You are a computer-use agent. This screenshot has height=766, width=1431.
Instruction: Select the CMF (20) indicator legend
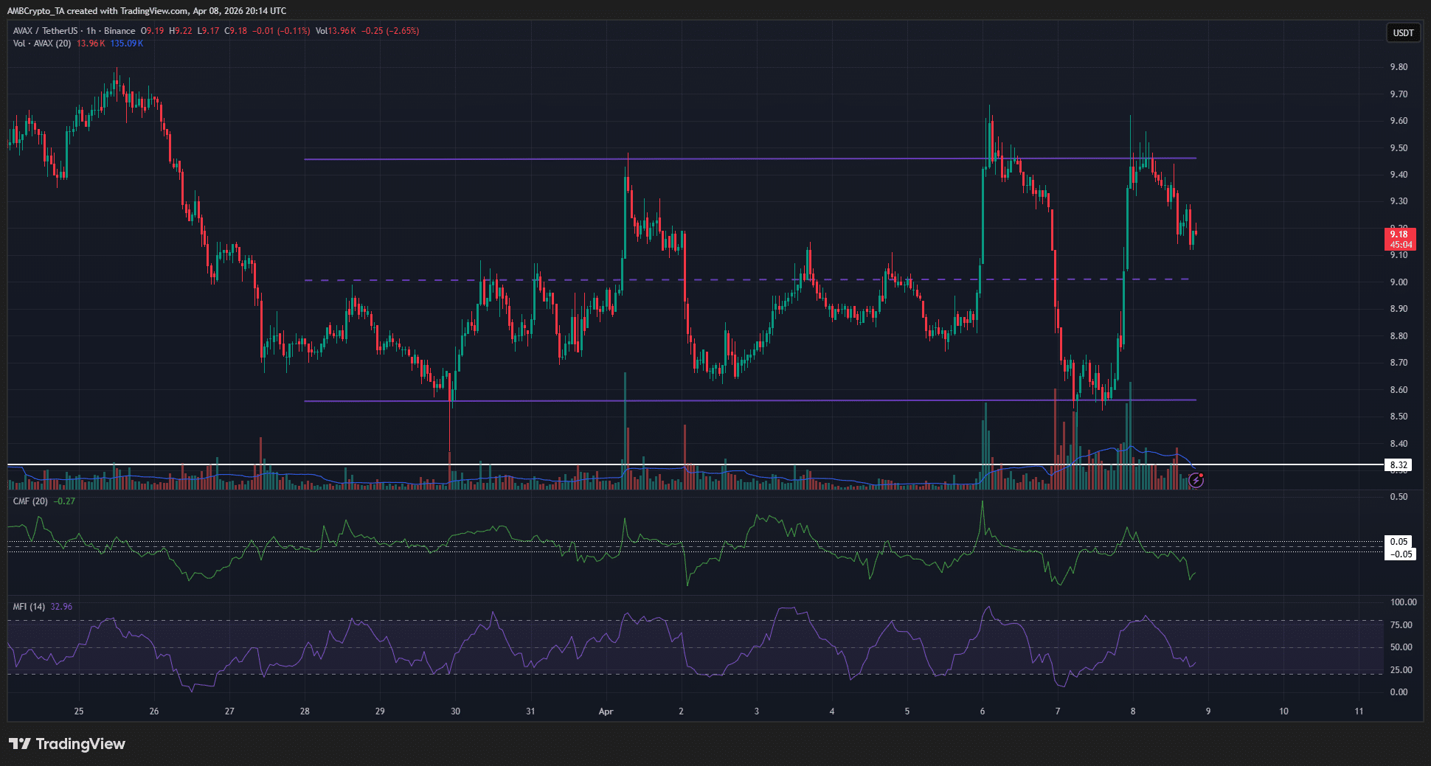point(30,501)
